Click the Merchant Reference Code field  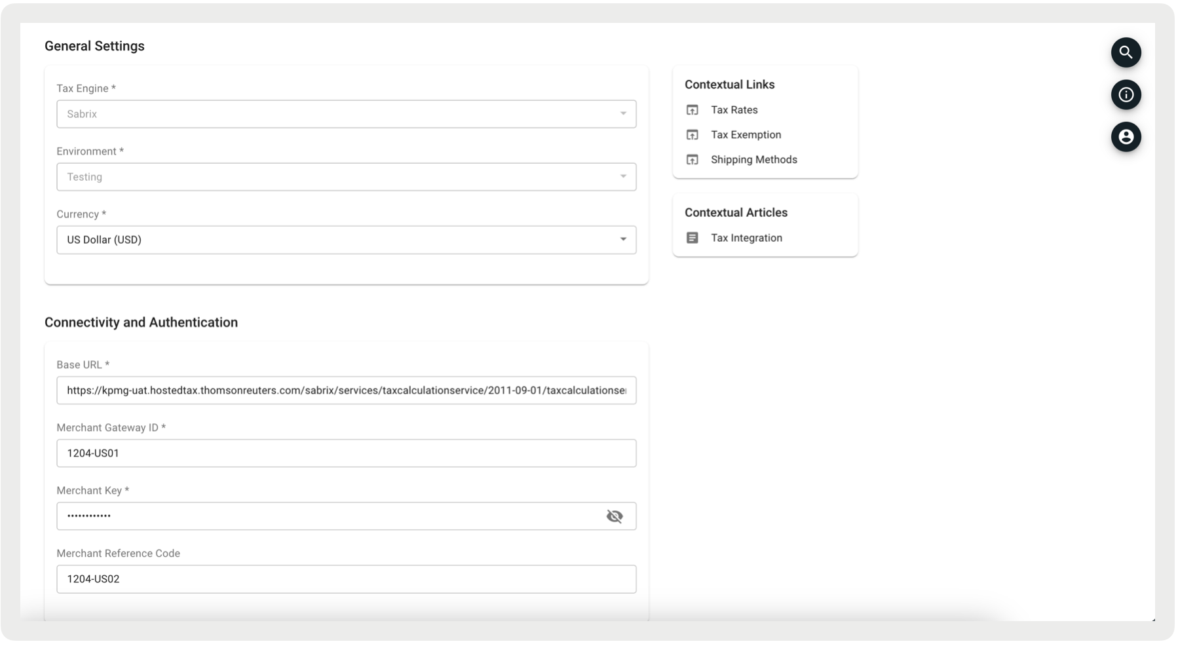tap(346, 579)
